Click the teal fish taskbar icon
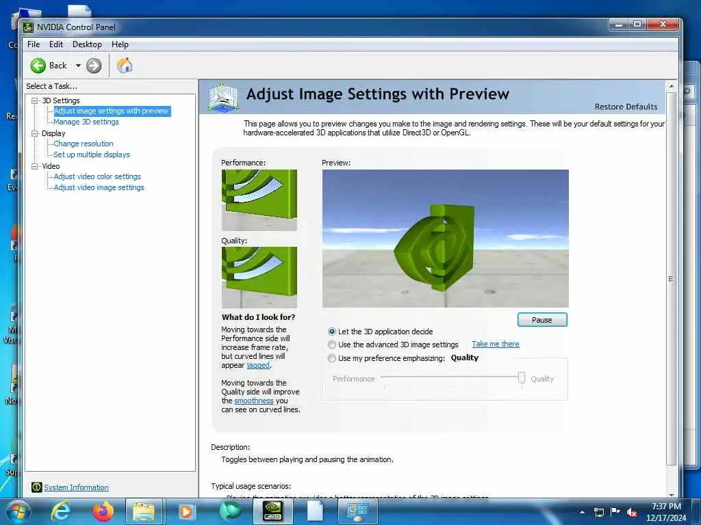The height and width of the screenshot is (525, 701). (230, 511)
